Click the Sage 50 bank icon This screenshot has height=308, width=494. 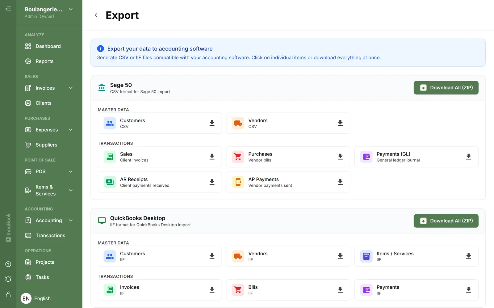(x=102, y=88)
